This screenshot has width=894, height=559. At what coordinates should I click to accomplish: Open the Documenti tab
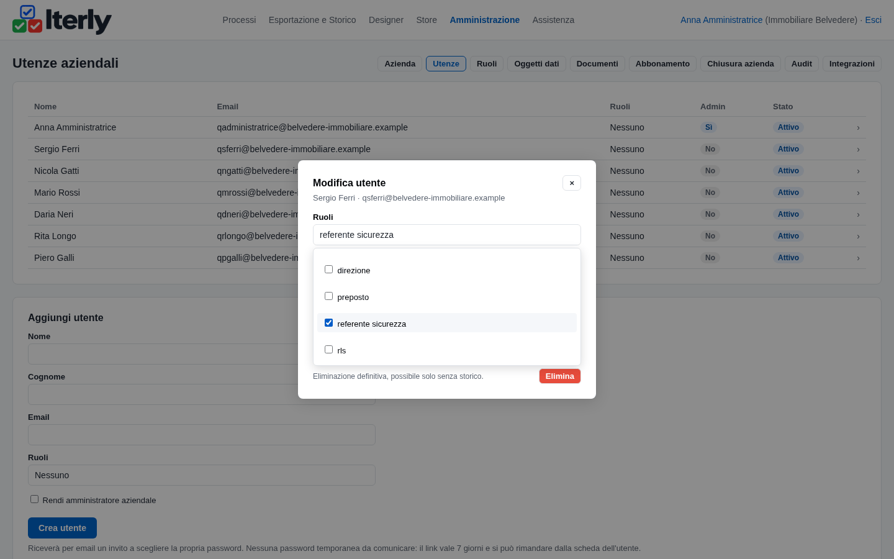(597, 63)
